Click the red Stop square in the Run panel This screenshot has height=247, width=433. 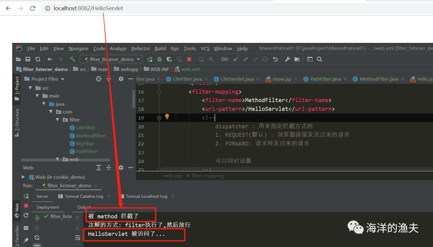(26, 206)
